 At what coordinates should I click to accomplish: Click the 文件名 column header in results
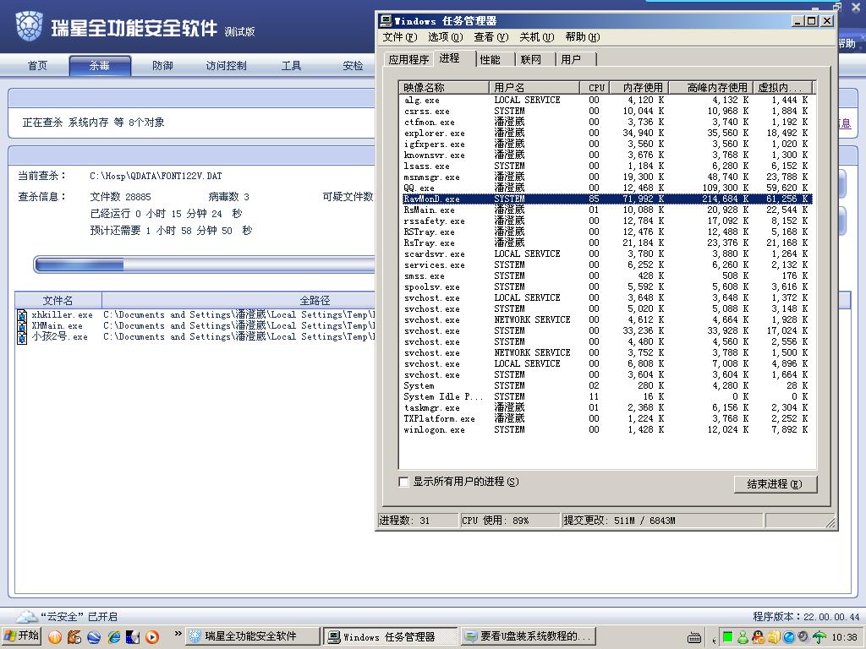[x=58, y=301]
